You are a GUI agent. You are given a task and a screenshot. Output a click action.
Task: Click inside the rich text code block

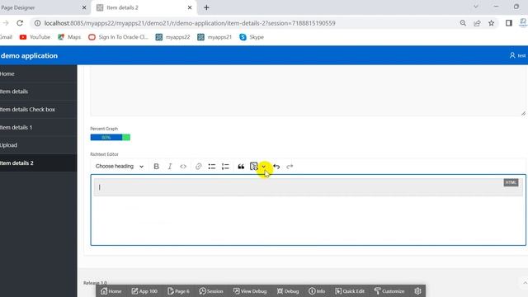tap(308, 187)
